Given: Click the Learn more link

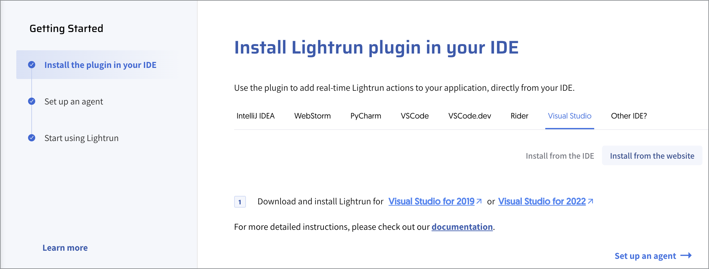Looking at the screenshot, I should pyautogui.click(x=65, y=248).
